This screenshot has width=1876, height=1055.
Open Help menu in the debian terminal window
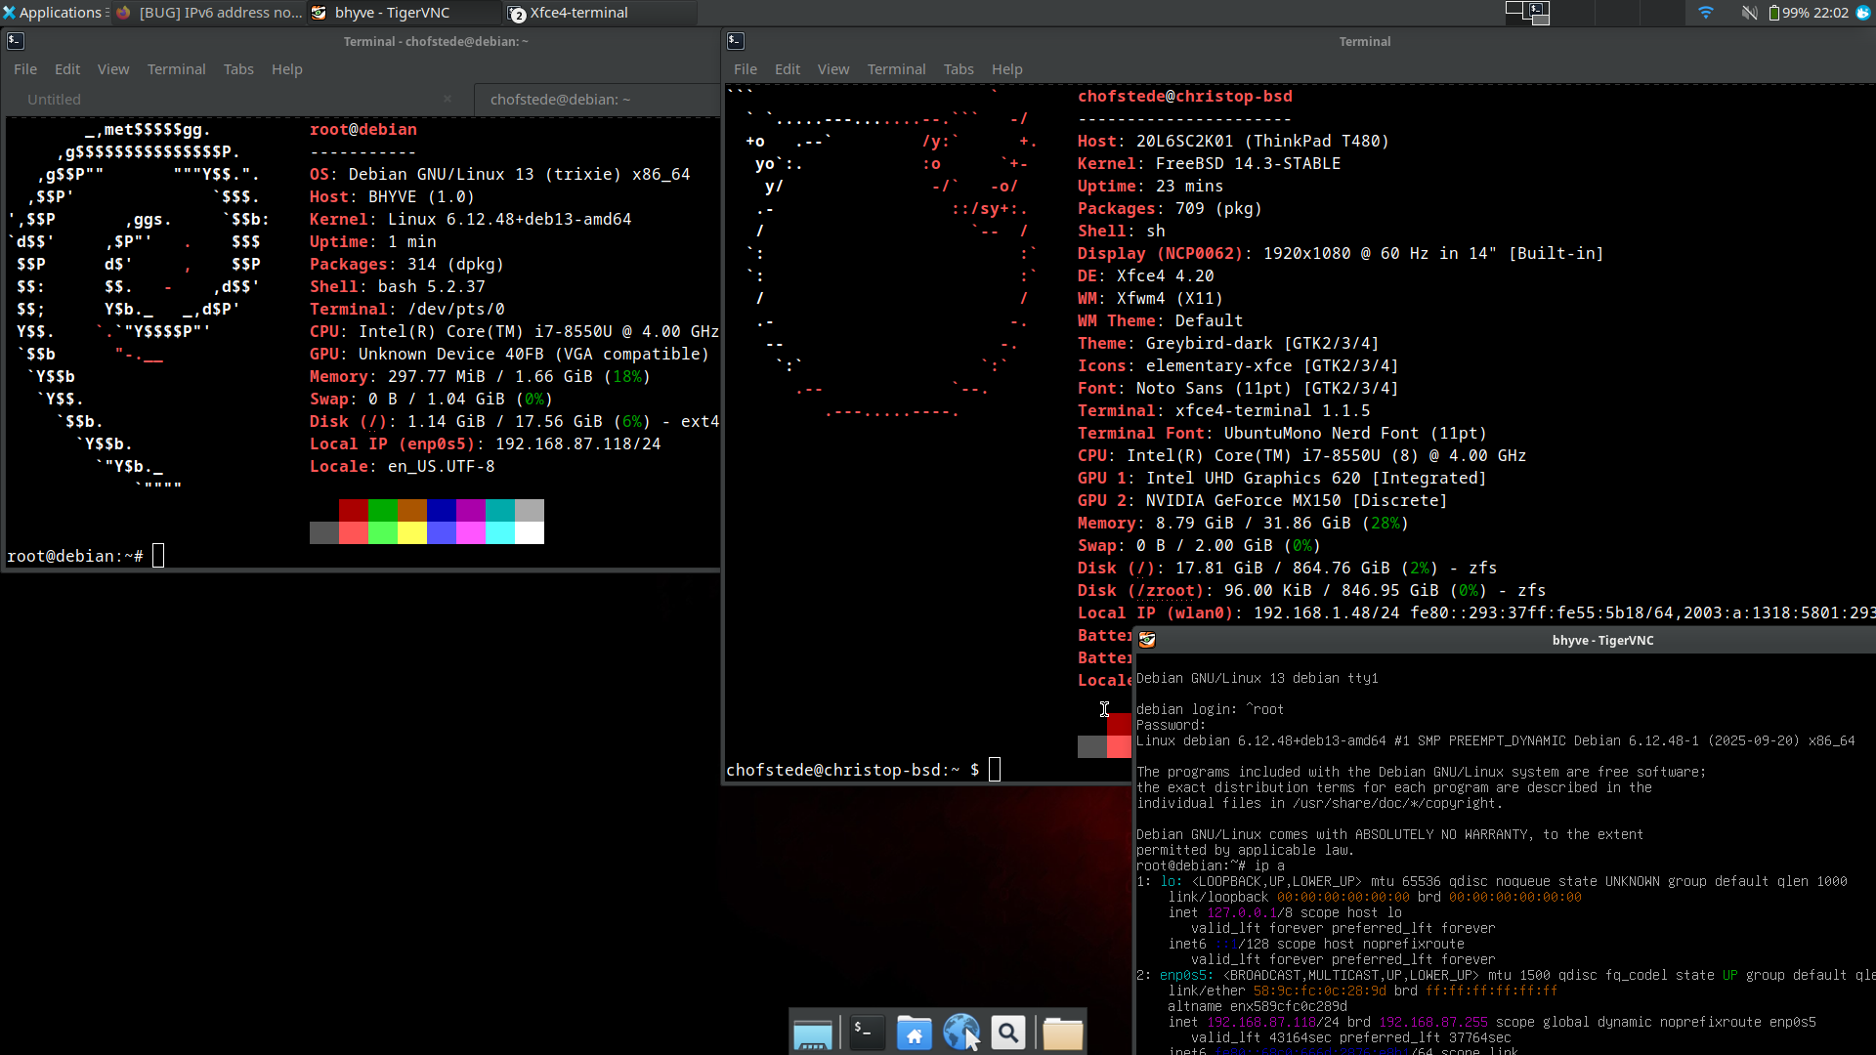click(287, 69)
